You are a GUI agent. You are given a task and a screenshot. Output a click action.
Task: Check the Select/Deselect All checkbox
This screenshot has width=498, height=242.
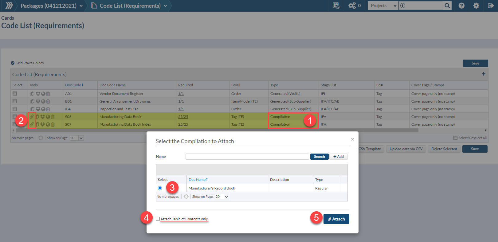tap(456, 138)
